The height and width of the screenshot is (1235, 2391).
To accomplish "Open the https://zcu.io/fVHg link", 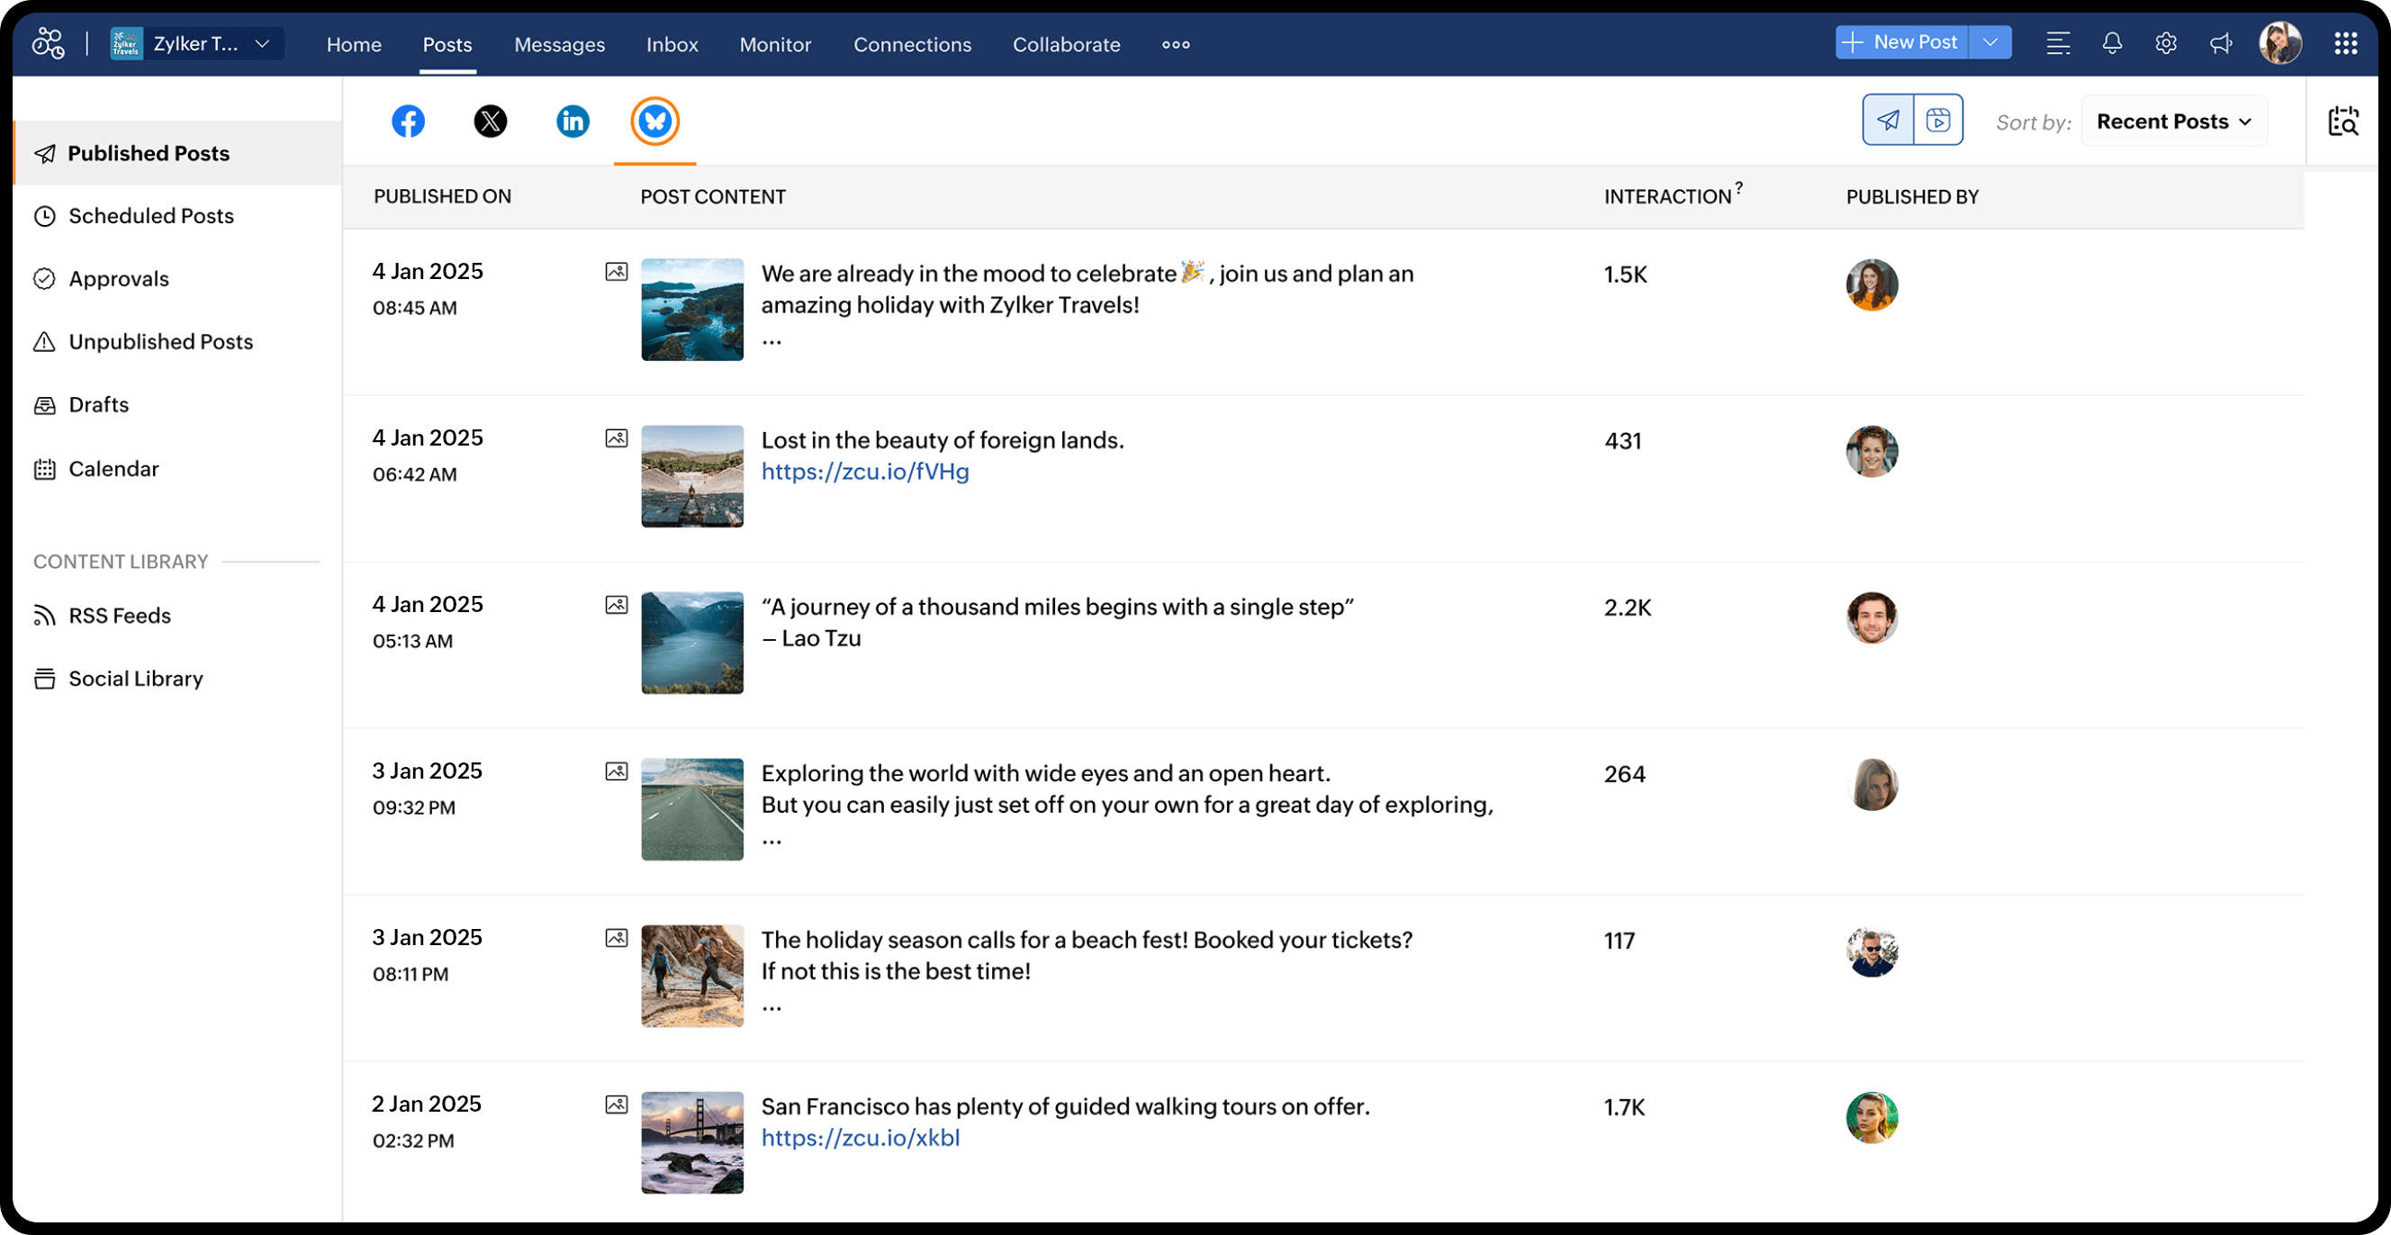I will (864, 472).
